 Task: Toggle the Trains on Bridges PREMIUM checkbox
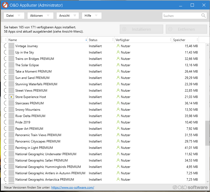click(5, 59)
